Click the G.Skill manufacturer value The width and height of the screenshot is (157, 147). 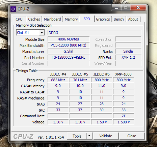pos(69,51)
